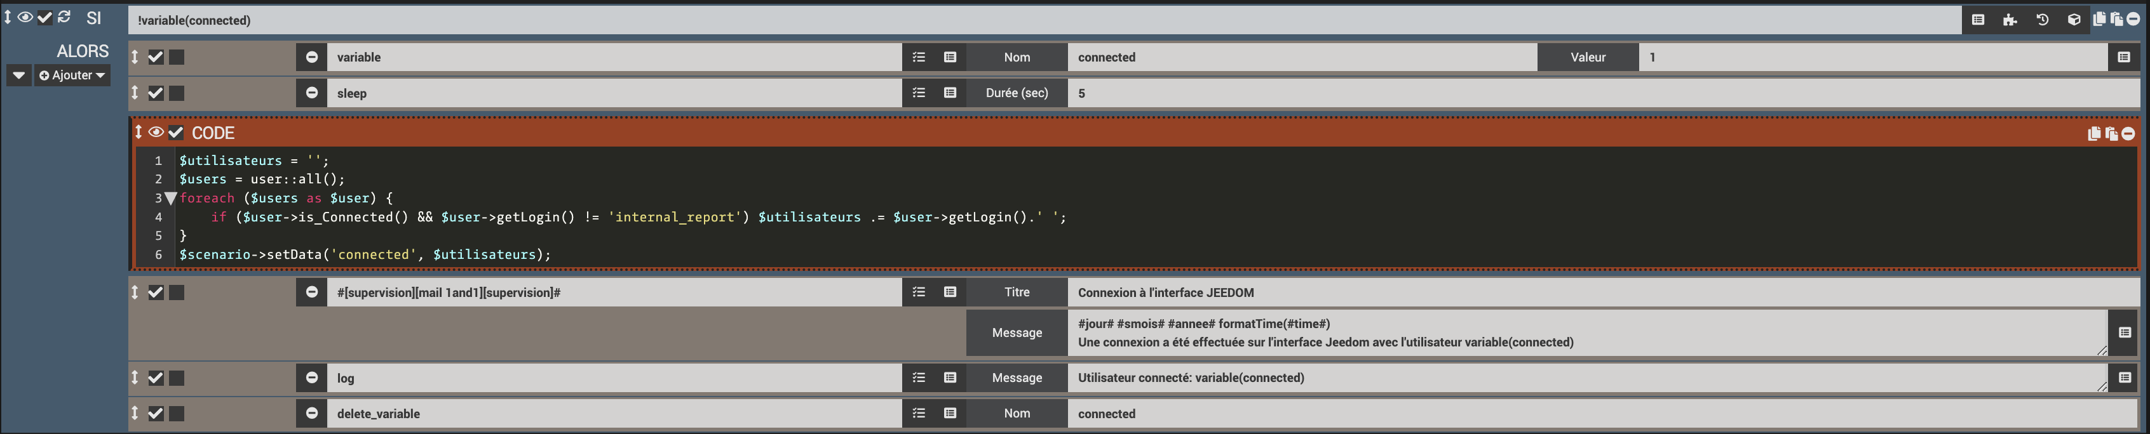Remove the log action with its minus button

click(x=311, y=378)
